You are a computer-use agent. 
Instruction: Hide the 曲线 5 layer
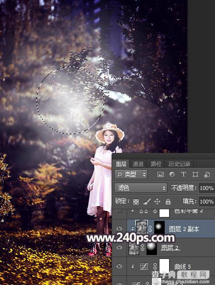(x=119, y=266)
